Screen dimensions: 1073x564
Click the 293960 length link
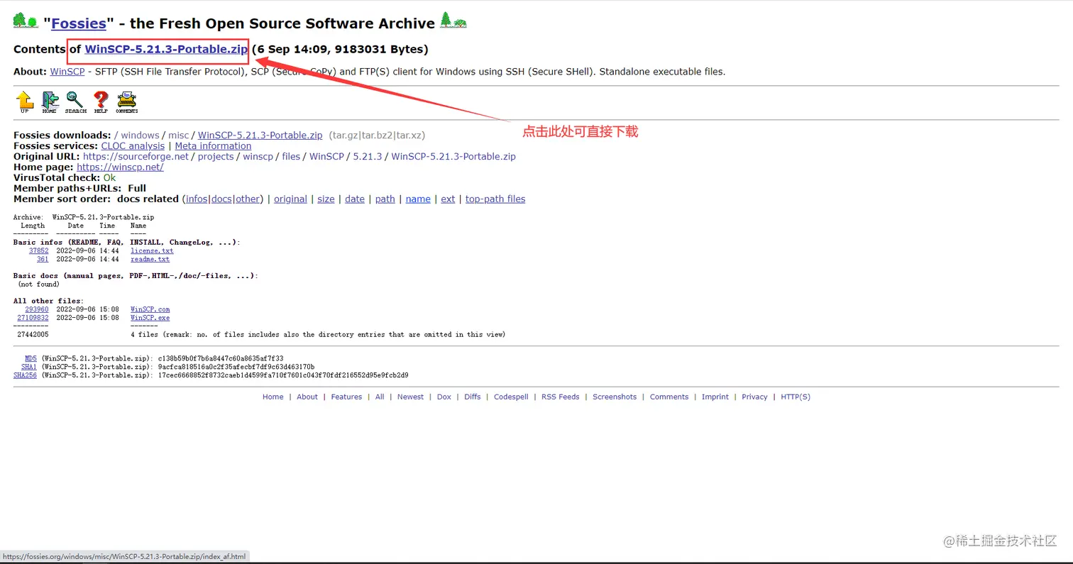tap(37, 309)
